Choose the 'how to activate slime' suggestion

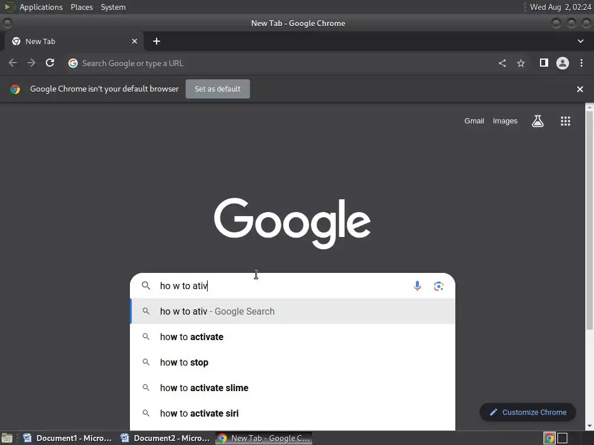tap(292, 388)
